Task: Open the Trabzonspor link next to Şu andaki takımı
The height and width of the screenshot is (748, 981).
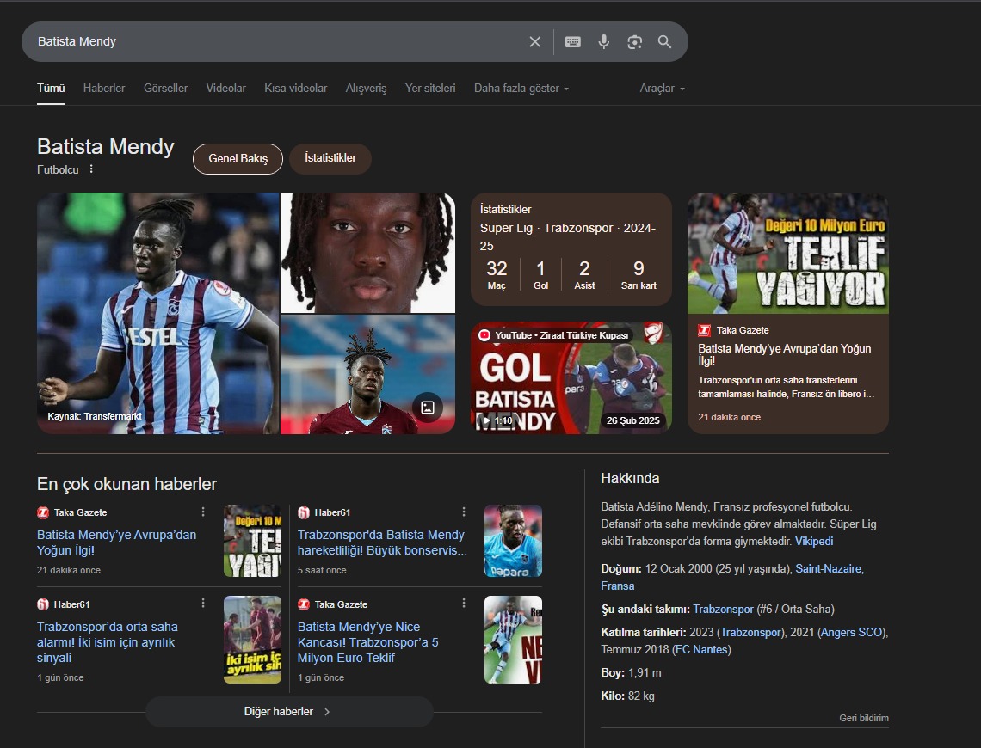Action: 723,610
